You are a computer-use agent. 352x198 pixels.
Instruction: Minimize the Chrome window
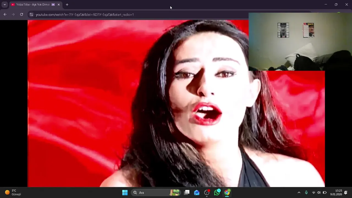pos(326,5)
